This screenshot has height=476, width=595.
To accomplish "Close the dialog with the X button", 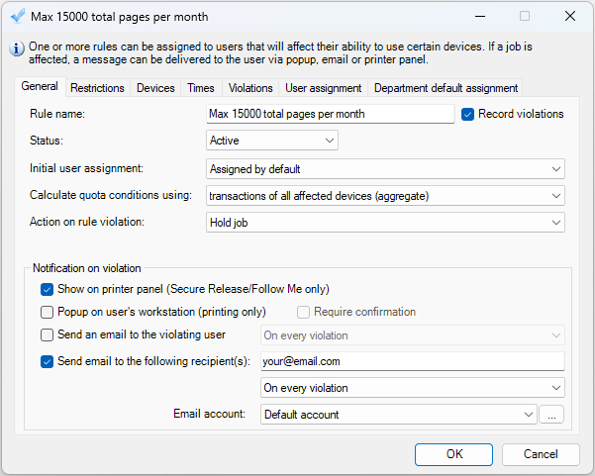I will 570,16.
